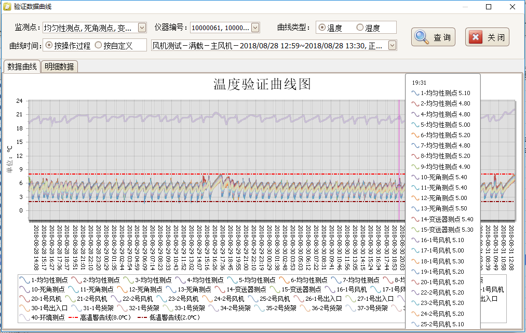526x333 pixels.
Task: Click the 31-1号货架 line icon in the legend
Action: [76, 308]
